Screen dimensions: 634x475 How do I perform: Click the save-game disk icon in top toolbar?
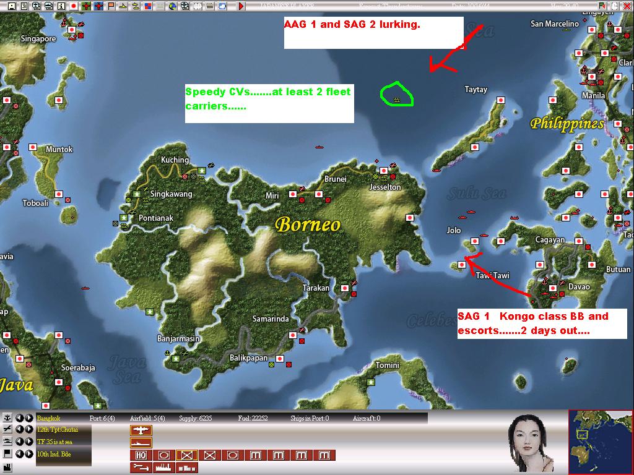(12, 6)
